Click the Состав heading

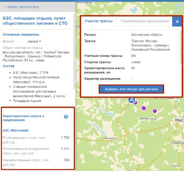[x=8, y=66]
